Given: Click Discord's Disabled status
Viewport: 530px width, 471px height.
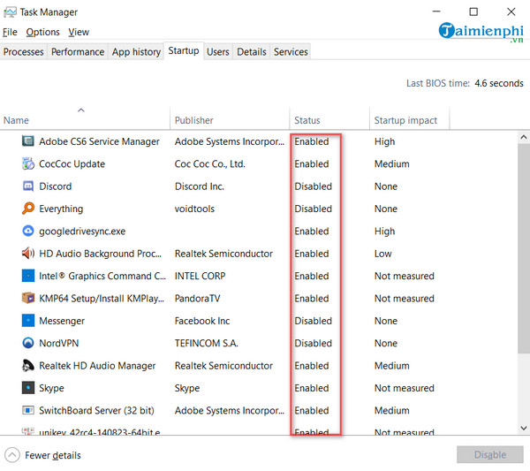Looking at the screenshot, I should pos(313,186).
